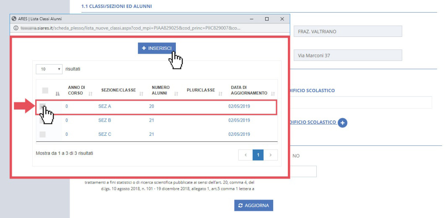
Task: Sort by PLURICLASSE column sort icon
Action: [x=220, y=93]
